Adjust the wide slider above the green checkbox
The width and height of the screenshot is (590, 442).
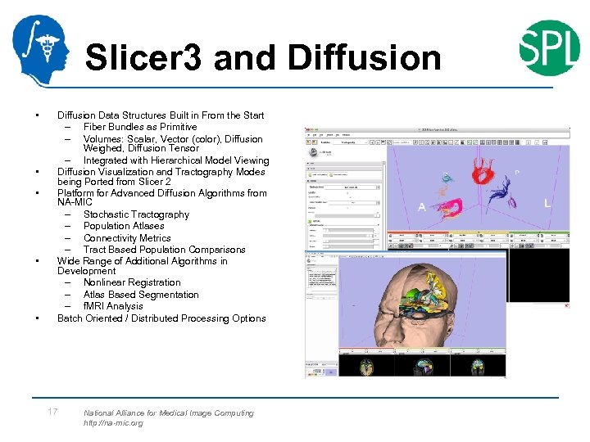pos(347,216)
